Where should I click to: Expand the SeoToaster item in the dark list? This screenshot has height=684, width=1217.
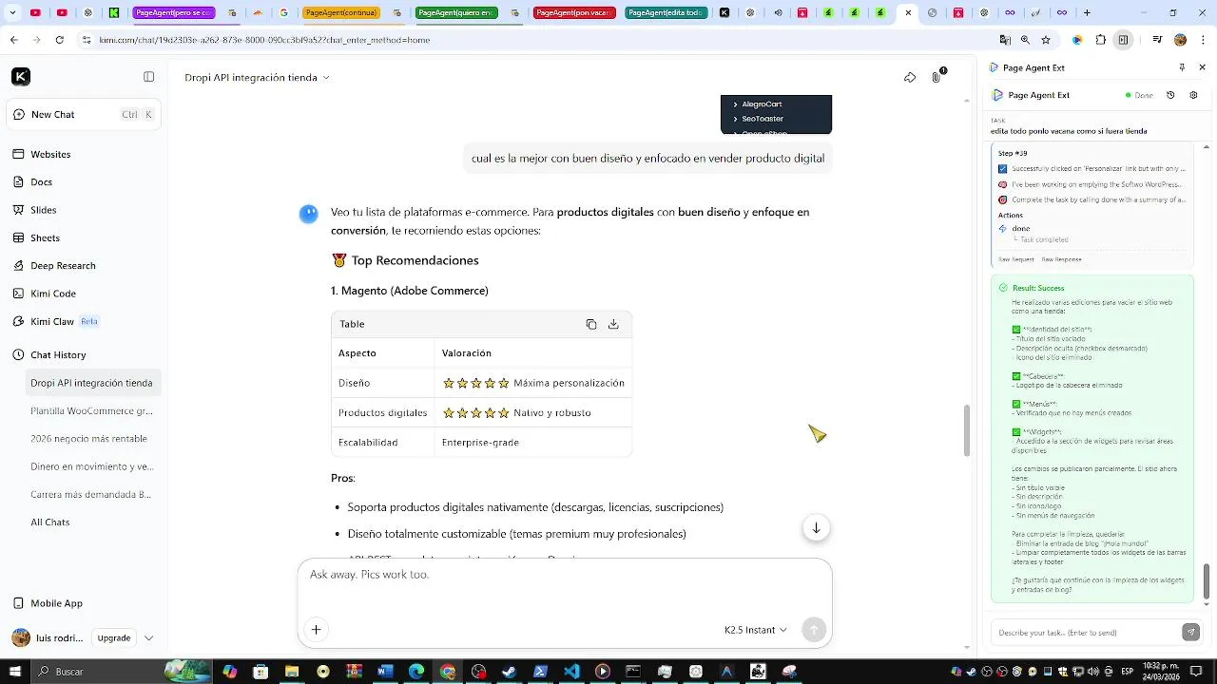[735, 119]
